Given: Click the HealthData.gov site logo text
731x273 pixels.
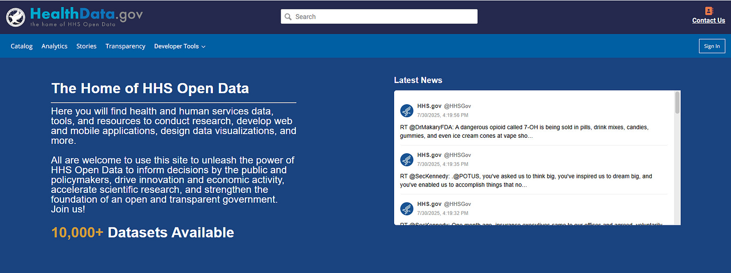Looking at the screenshot, I should (86, 14).
